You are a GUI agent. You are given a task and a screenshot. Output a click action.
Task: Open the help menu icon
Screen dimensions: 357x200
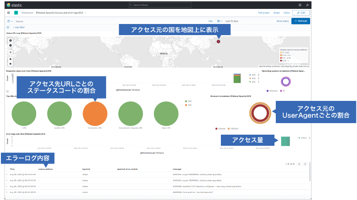[300, 5]
